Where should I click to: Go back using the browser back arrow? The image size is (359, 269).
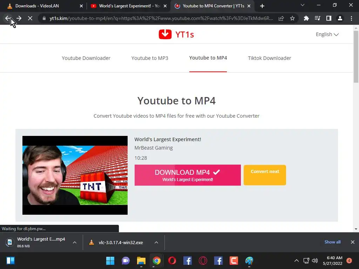[8, 18]
